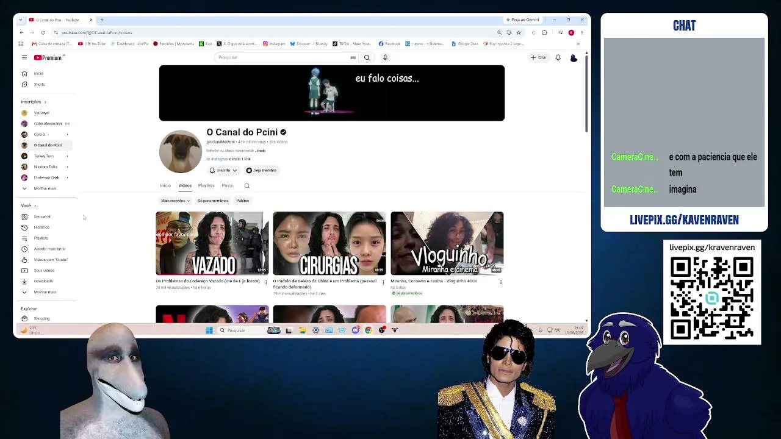Open Histórico in the sidebar

pos(41,227)
